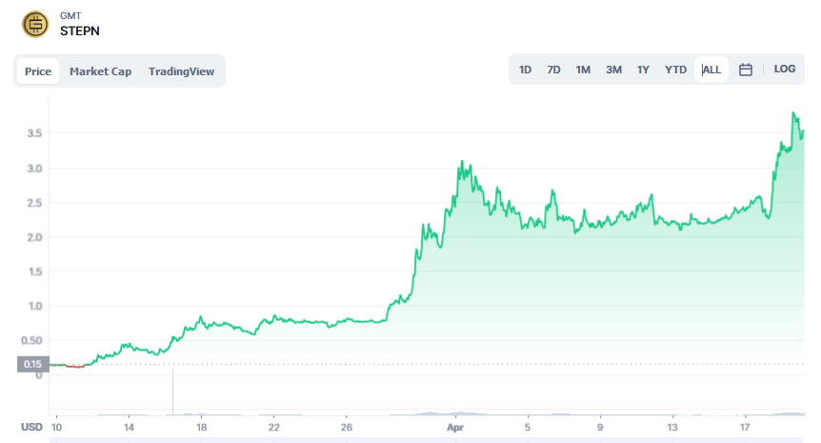The image size is (821, 443).
Task: Click the USD currency axis label
Action: 31,427
